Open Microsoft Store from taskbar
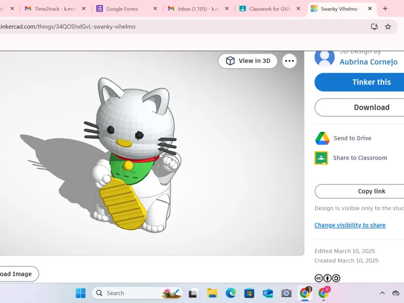 click(x=249, y=293)
